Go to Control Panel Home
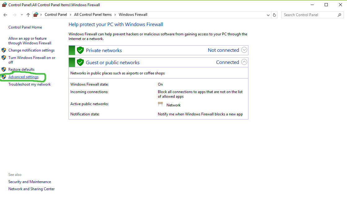 click(x=25, y=27)
